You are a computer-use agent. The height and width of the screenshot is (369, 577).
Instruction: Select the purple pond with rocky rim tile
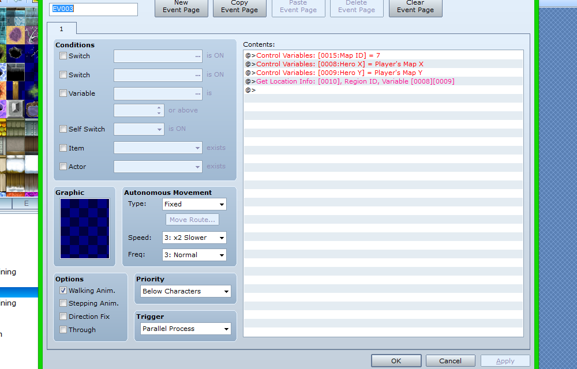click(x=33, y=107)
